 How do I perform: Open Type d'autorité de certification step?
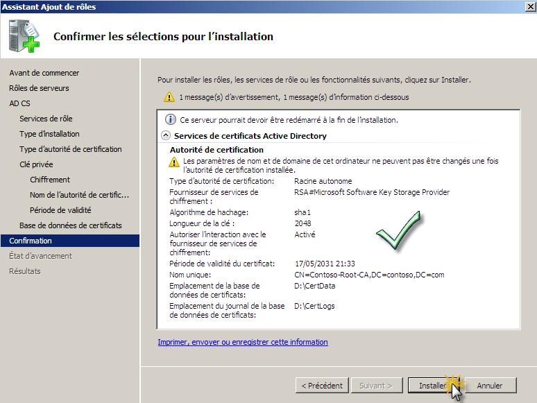[71, 149]
